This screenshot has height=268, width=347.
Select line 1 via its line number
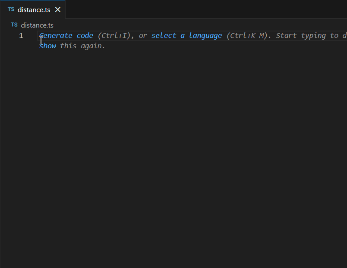click(21, 35)
